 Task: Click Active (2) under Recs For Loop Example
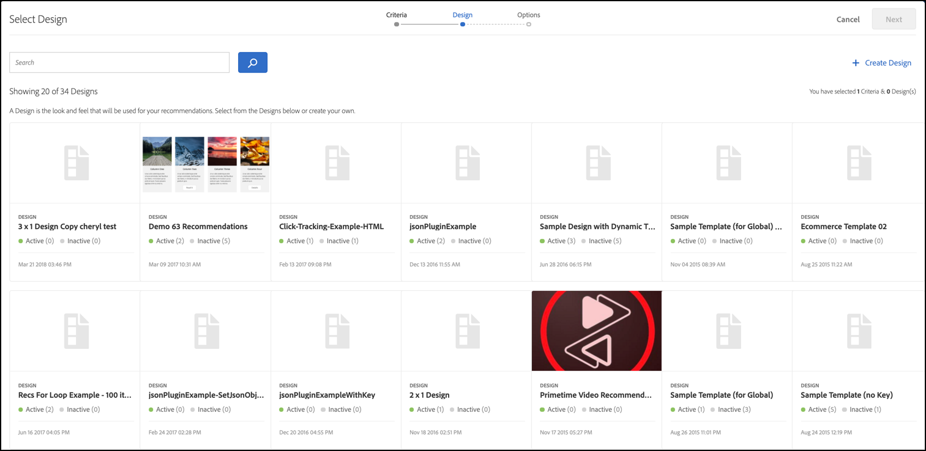coord(36,410)
